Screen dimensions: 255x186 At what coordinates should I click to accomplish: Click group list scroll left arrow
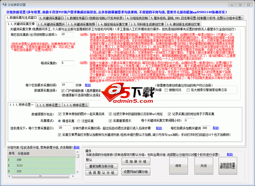[9, 176]
